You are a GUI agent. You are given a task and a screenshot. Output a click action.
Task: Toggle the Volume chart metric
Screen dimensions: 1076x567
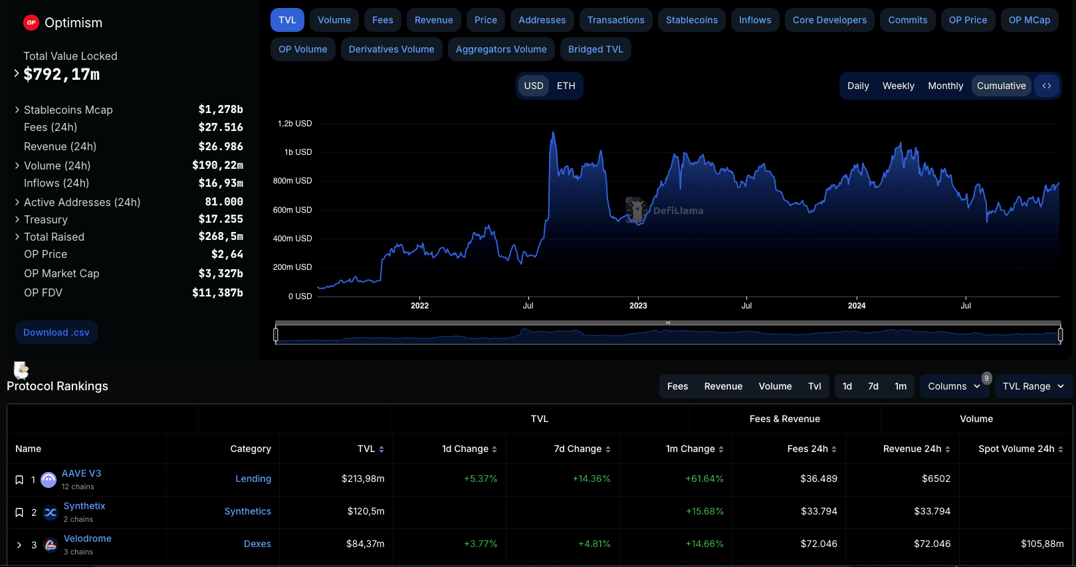coord(334,20)
